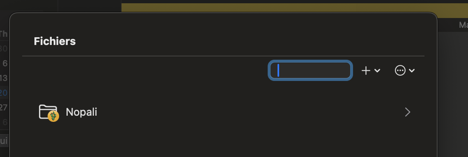Choose the dimmed date 30 in calendar
The height and width of the screenshot is (157, 468).
[4, 49]
